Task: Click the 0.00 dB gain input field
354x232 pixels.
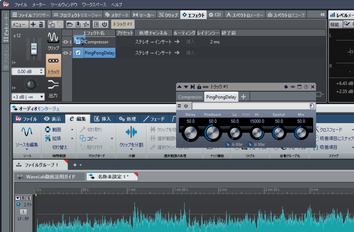Action: [x=25, y=71]
